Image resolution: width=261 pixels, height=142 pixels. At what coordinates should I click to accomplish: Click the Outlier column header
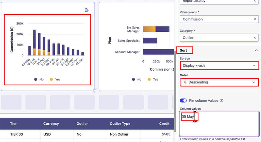point(82,123)
